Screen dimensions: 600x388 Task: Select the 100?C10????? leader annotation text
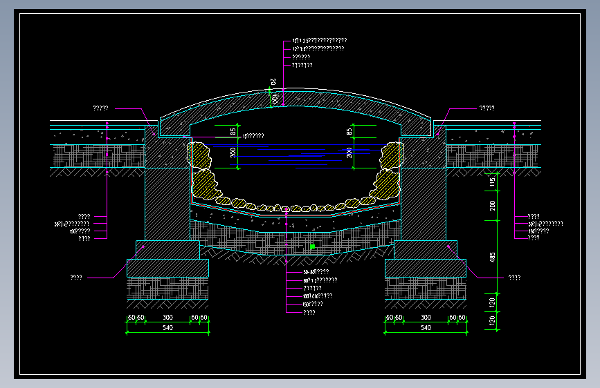coord(318,296)
